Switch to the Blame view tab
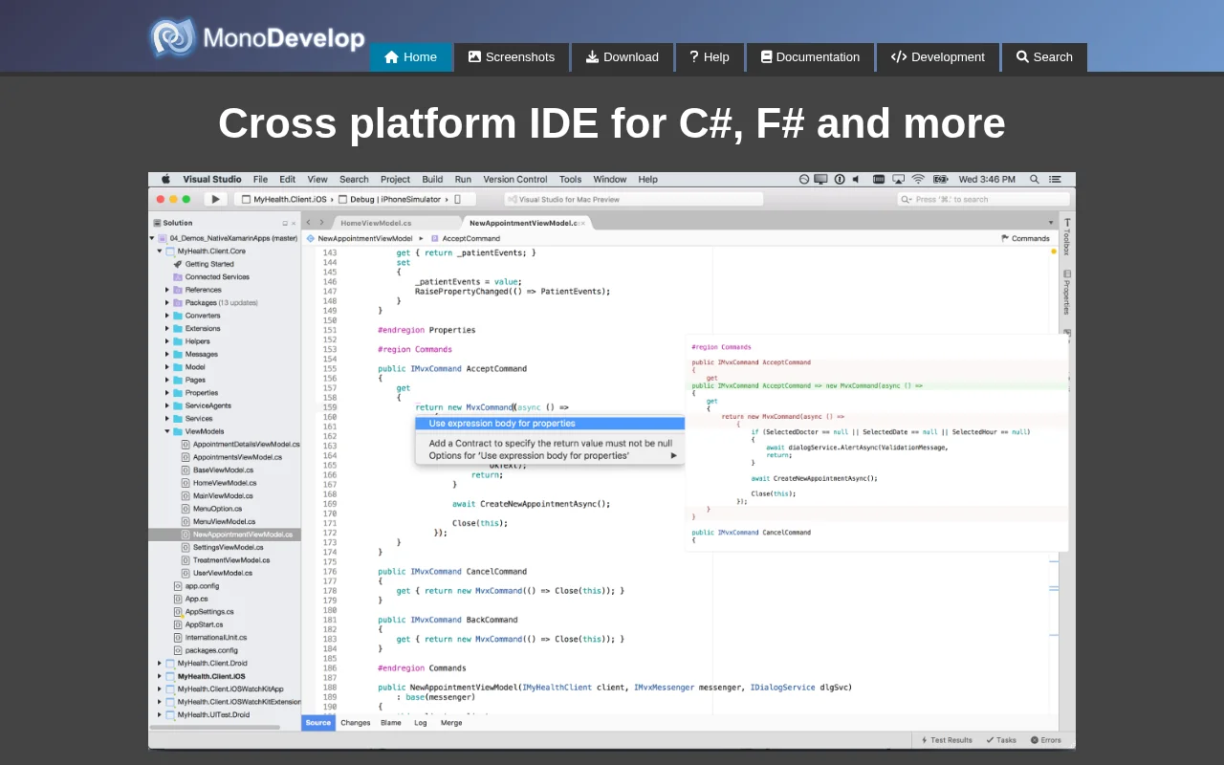 [x=391, y=723]
